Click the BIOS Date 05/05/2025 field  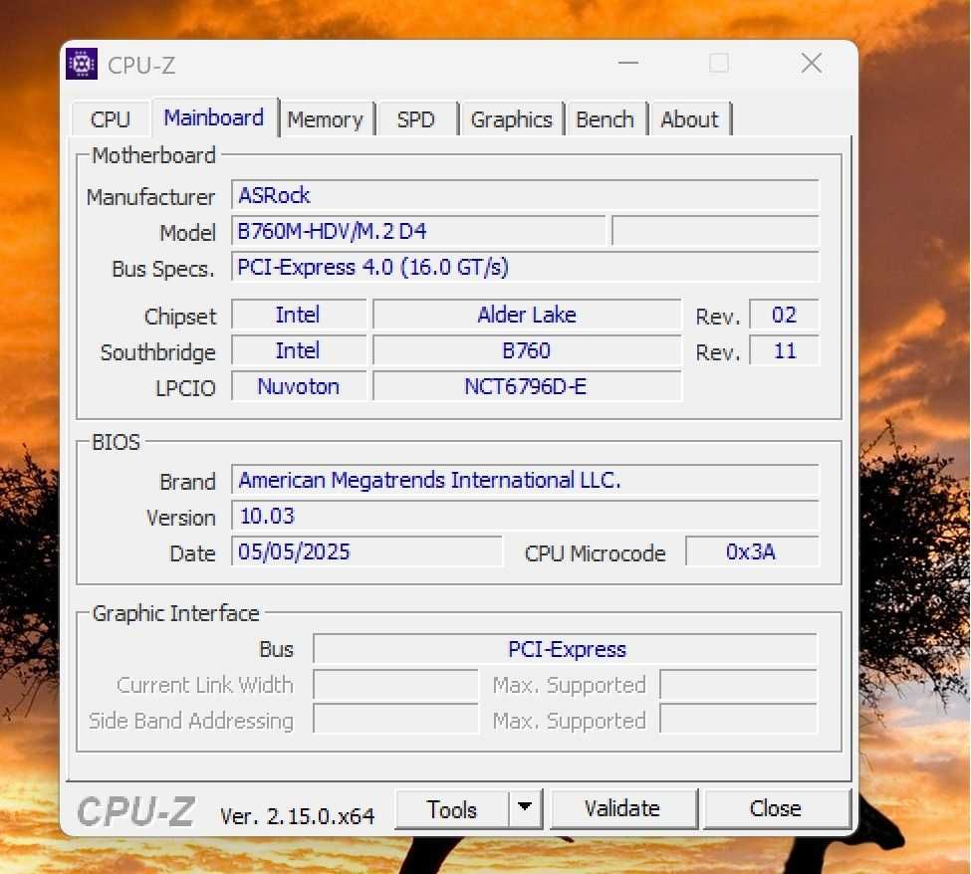pyautogui.click(x=366, y=552)
